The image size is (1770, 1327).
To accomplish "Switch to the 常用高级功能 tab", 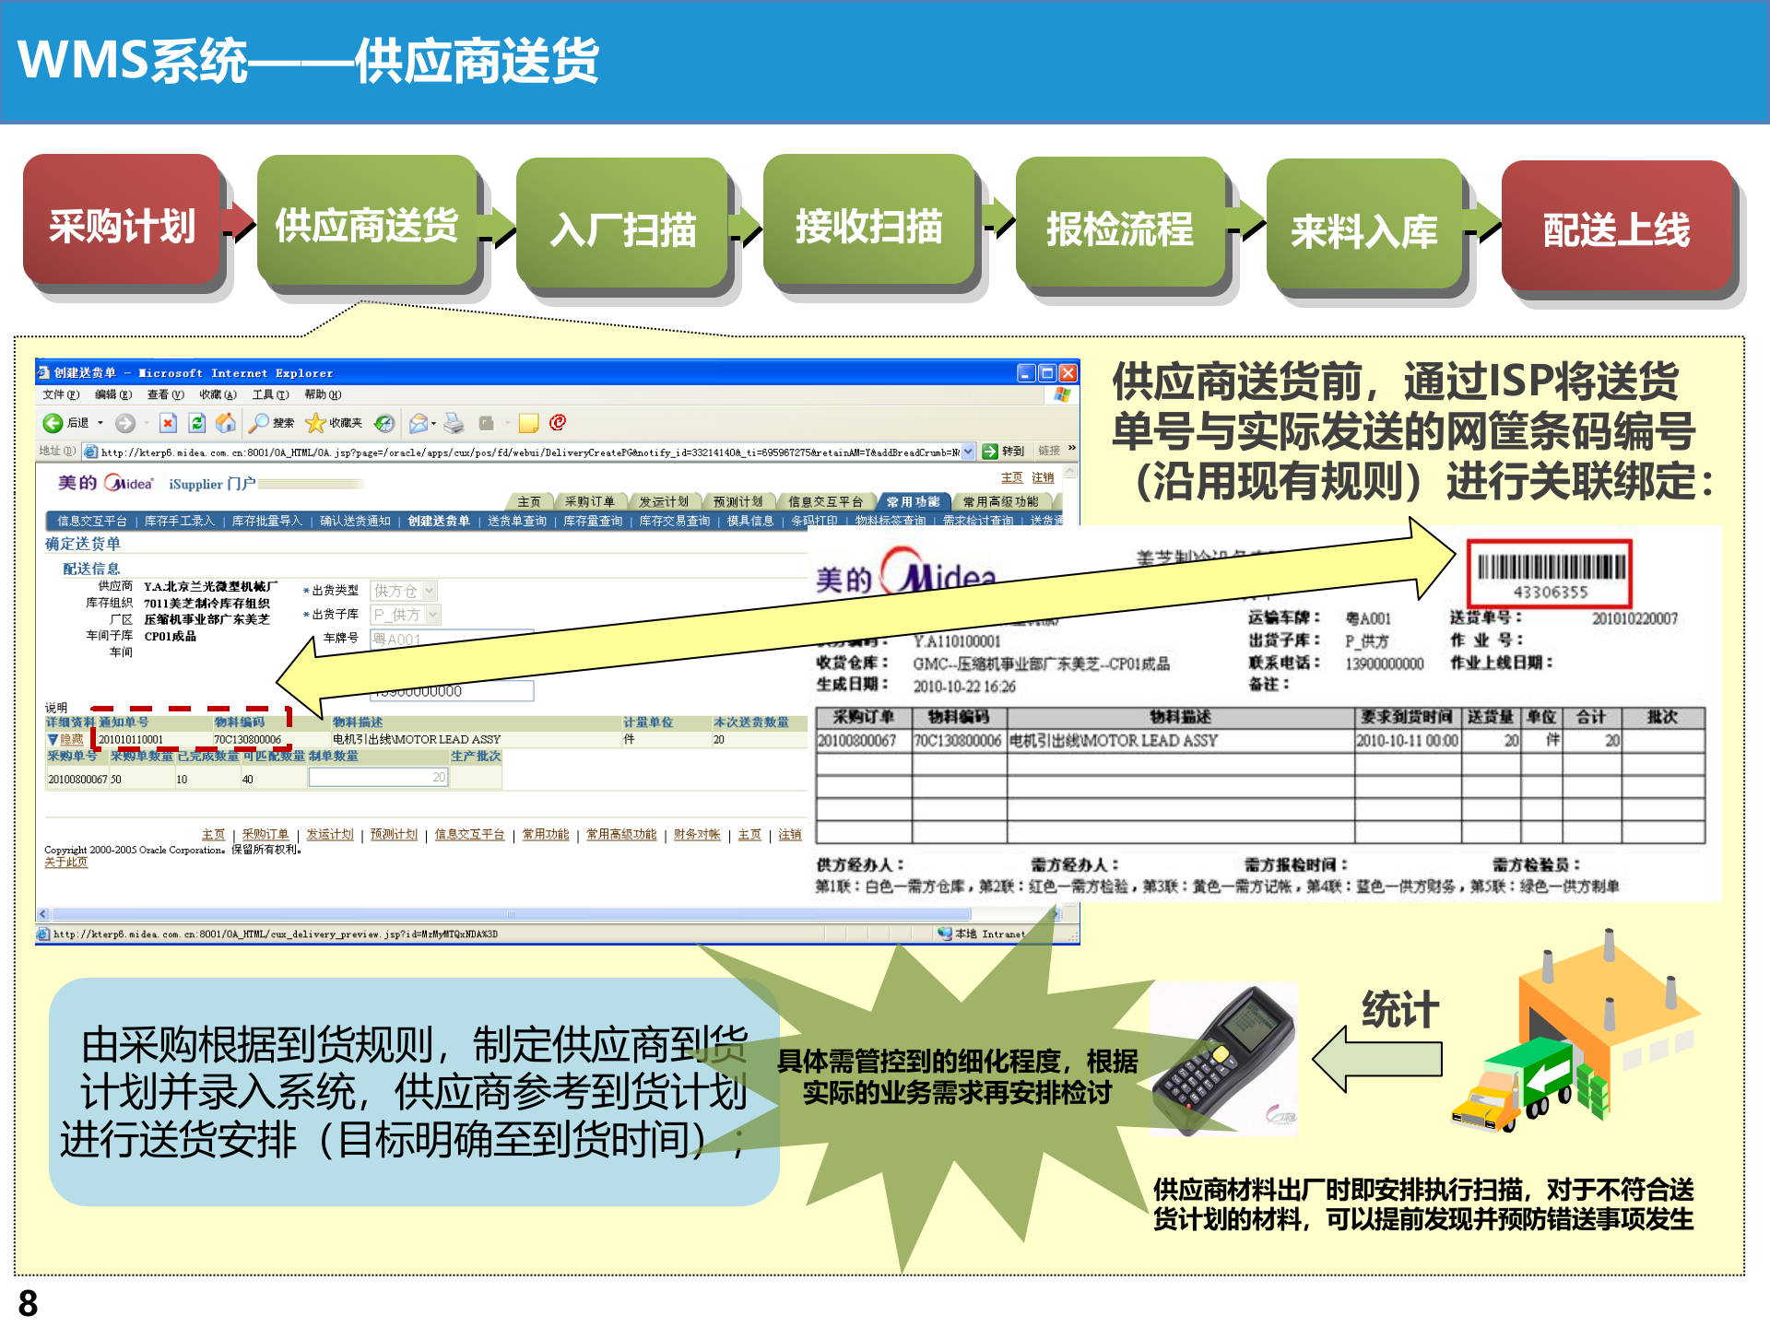I will 1000,500.
